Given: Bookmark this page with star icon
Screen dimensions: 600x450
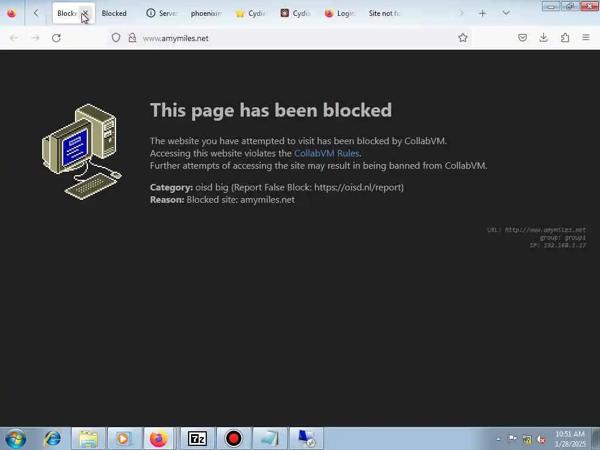Looking at the screenshot, I should click(463, 37).
